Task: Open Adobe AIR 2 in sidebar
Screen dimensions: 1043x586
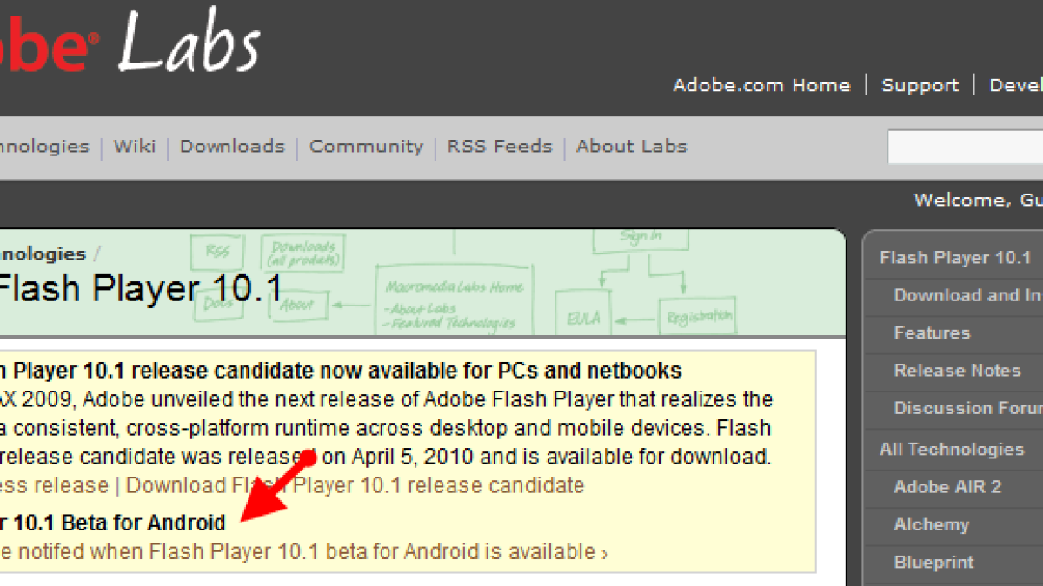Action: [947, 487]
